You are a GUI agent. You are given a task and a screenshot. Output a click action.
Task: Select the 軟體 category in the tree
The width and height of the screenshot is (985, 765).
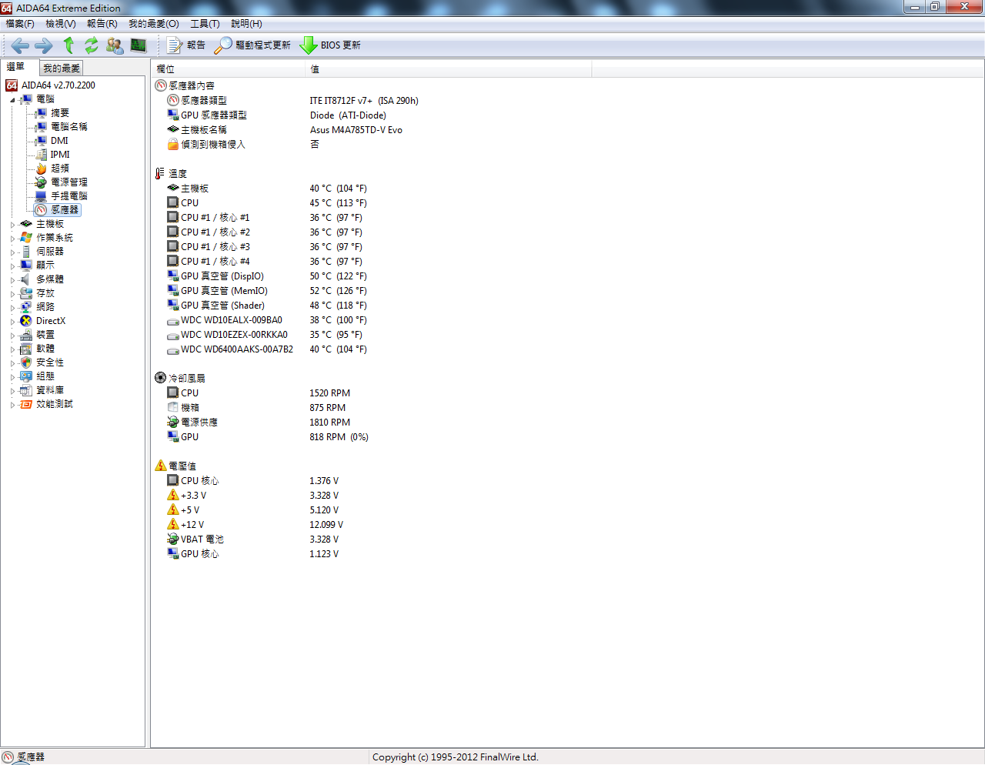(45, 349)
